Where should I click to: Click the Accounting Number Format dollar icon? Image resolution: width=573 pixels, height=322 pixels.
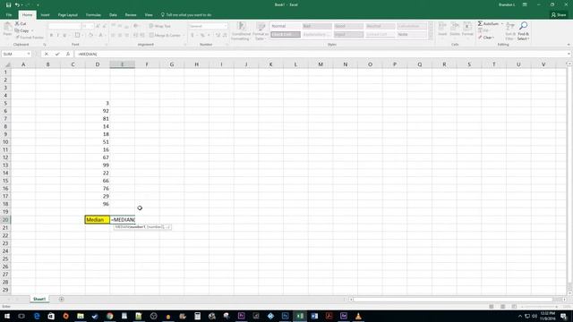pyautogui.click(x=192, y=36)
